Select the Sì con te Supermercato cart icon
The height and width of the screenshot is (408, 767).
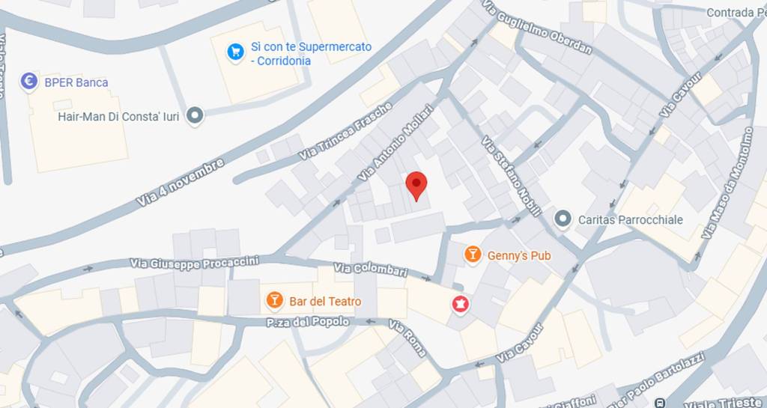pos(236,52)
